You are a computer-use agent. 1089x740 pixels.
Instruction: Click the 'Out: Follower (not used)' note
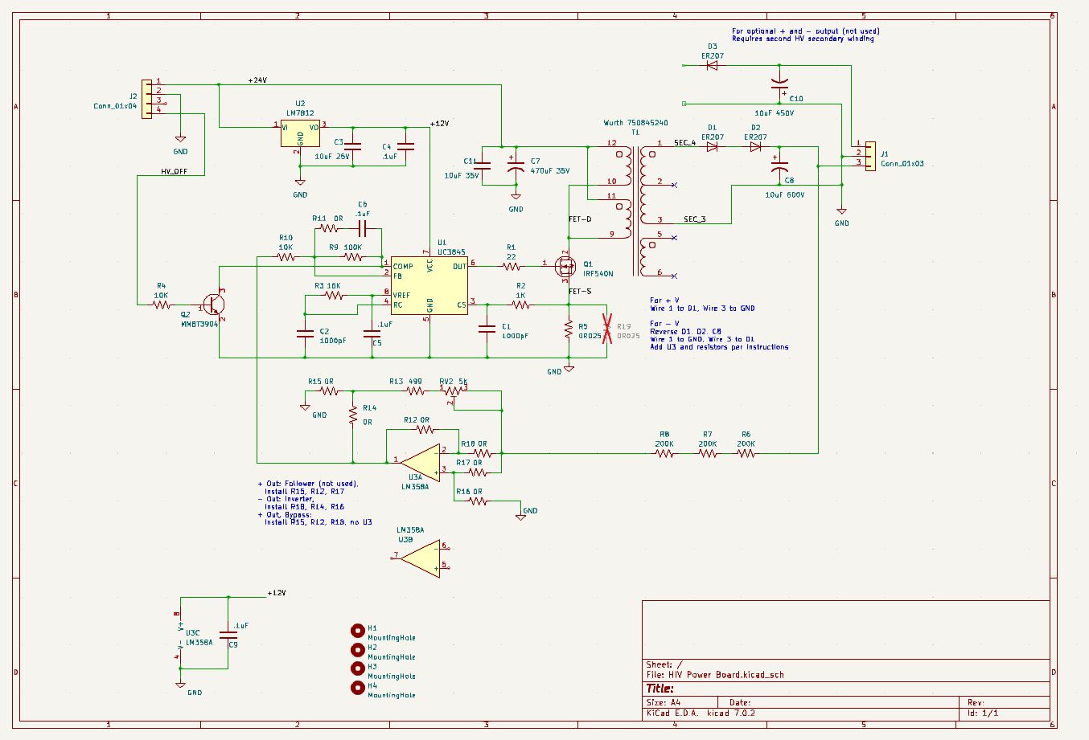(x=308, y=484)
